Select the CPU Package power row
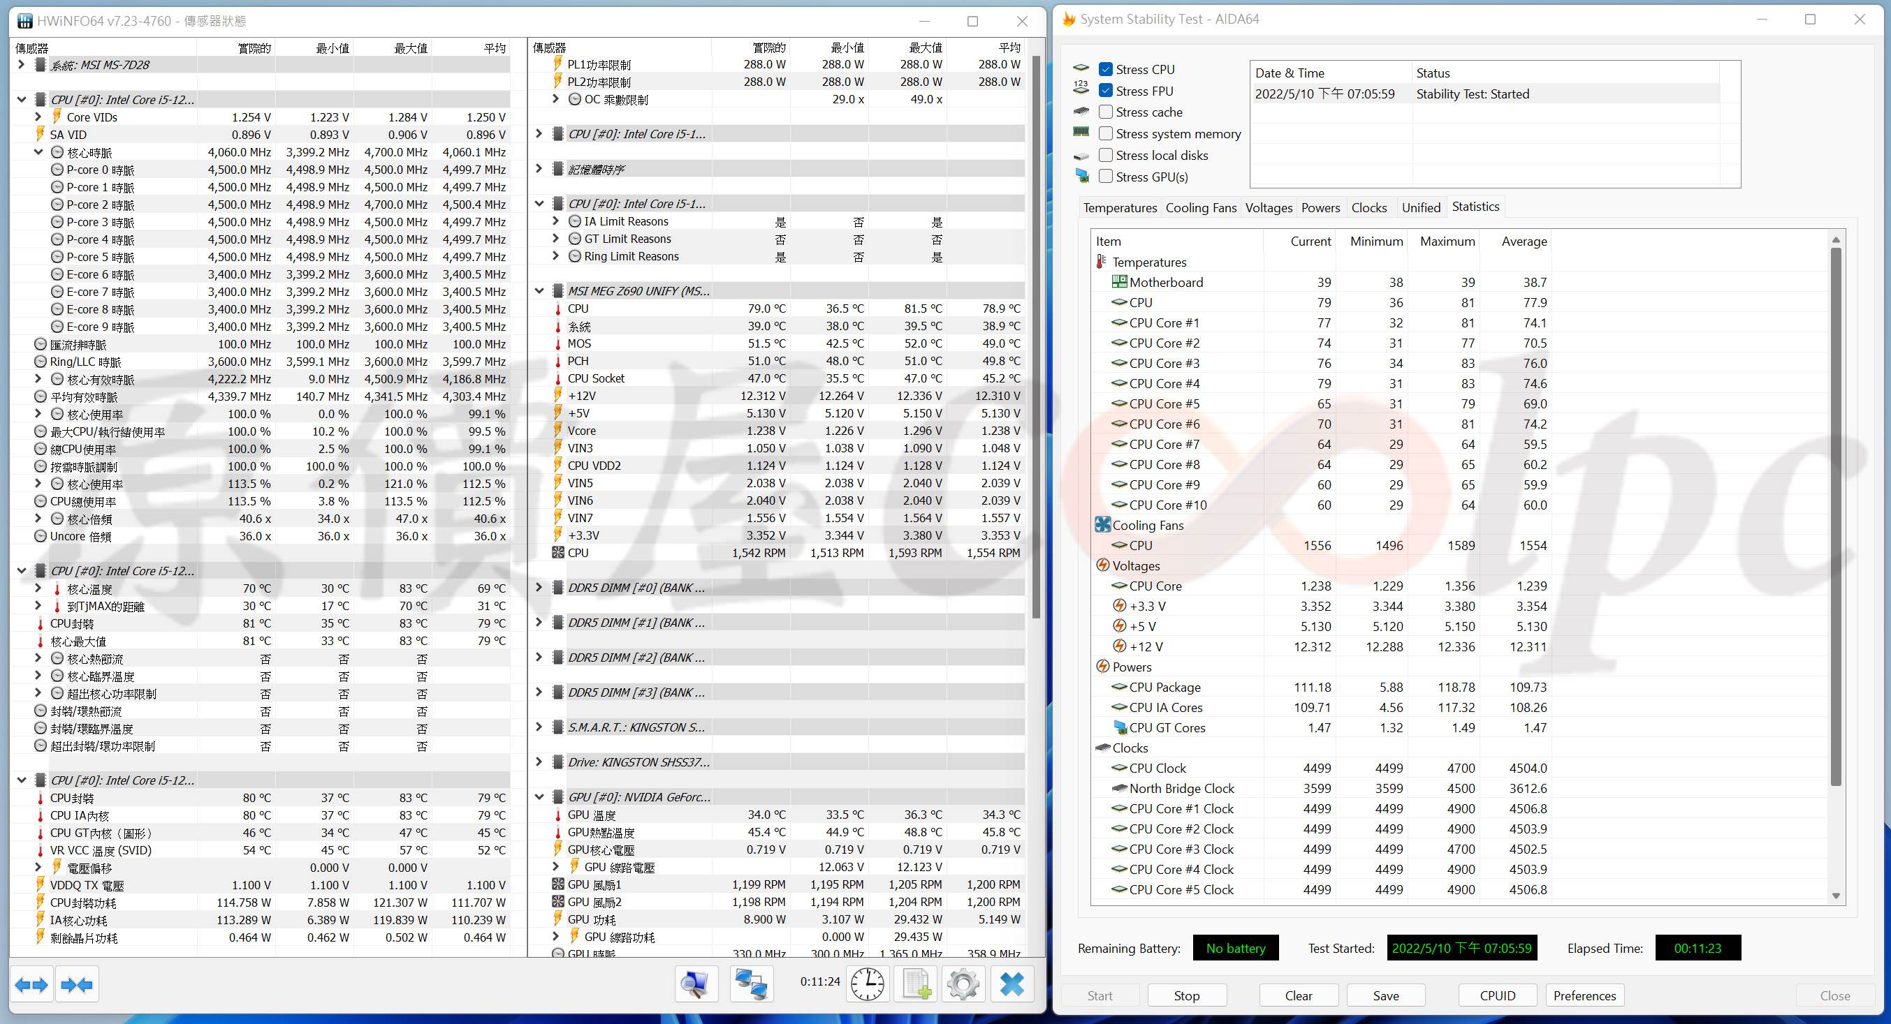The height and width of the screenshot is (1024, 1891). (1164, 688)
